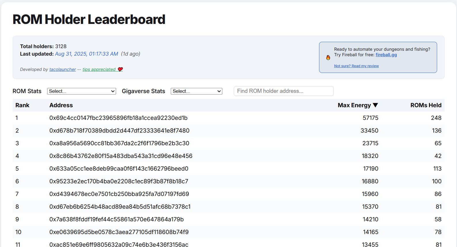Click the Max Energy sort arrow
The height and width of the screenshot is (247, 457).
point(375,105)
